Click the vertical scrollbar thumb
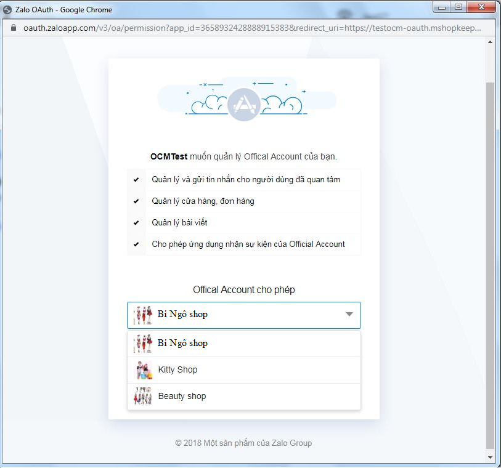The image size is (501, 468). (490, 265)
